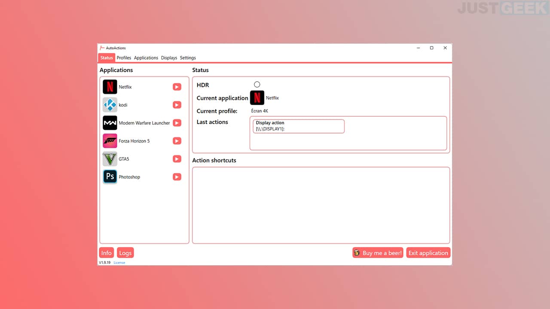The image size is (550, 309).
Task: Click the kodi label in Applications list
Action: click(x=123, y=105)
